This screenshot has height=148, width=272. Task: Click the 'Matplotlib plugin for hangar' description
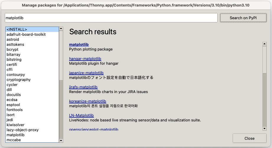94,64
